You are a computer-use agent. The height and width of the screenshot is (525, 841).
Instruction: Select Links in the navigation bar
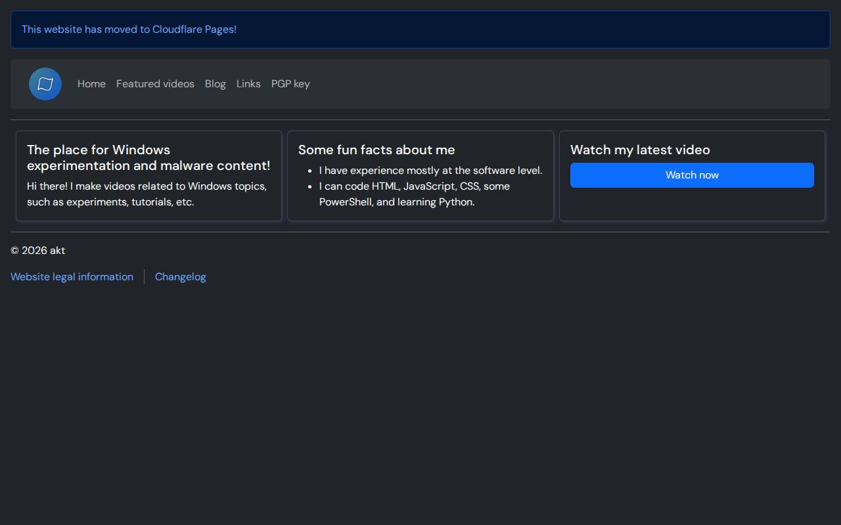point(248,84)
